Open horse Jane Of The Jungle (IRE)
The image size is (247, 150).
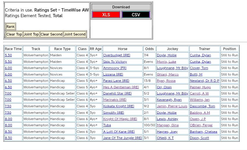pos(122,138)
